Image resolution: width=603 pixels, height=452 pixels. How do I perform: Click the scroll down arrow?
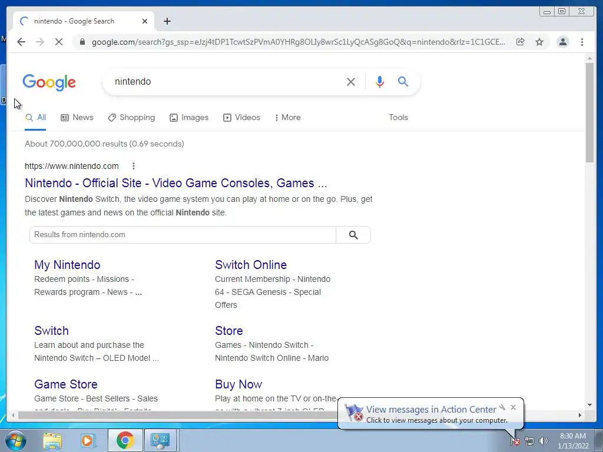click(x=589, y=405)
